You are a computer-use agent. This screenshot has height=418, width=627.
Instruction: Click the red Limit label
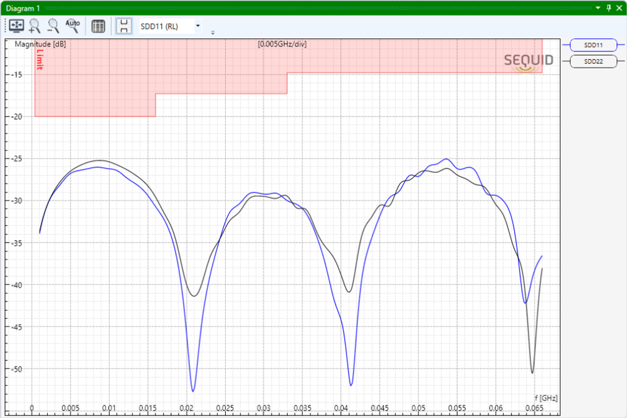[40, 59]
